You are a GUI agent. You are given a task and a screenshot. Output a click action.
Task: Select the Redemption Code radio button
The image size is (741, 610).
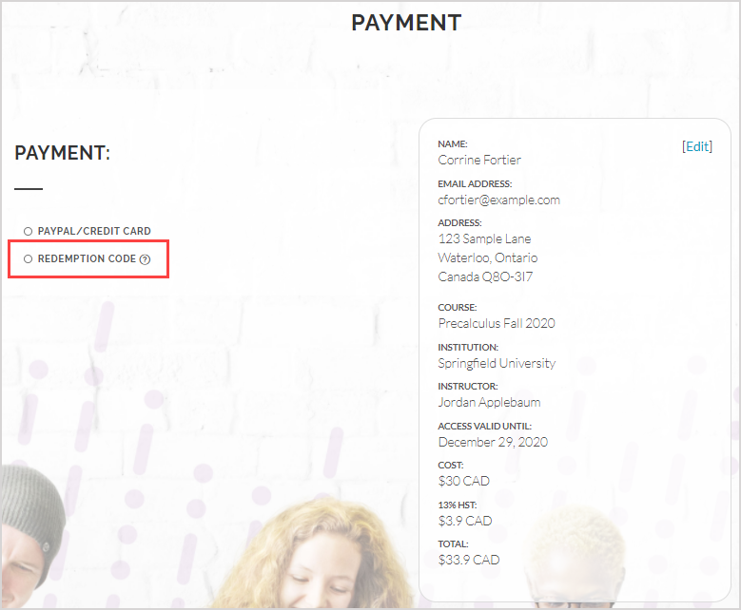pyautogui.click(x=29, y=258)
